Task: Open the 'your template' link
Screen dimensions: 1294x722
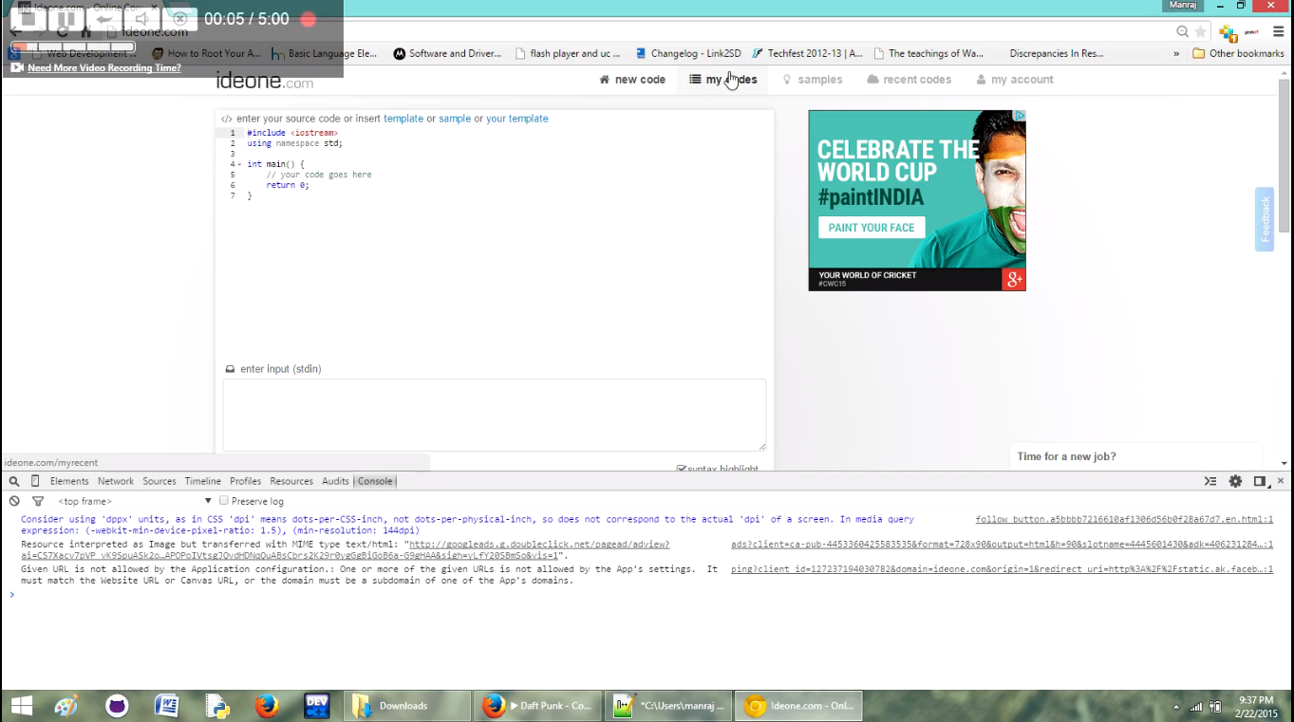Action: 517,119
